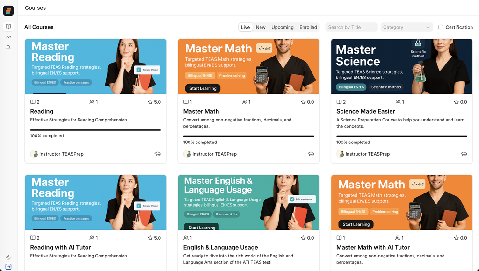
Task: Open the notifications bell icon
Action: pos(8,48)
